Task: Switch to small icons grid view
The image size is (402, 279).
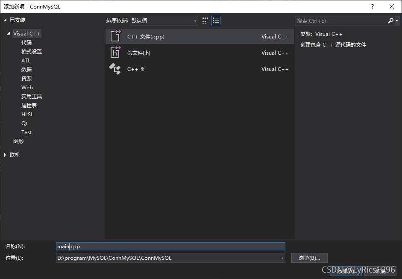Action: [205, 21]
